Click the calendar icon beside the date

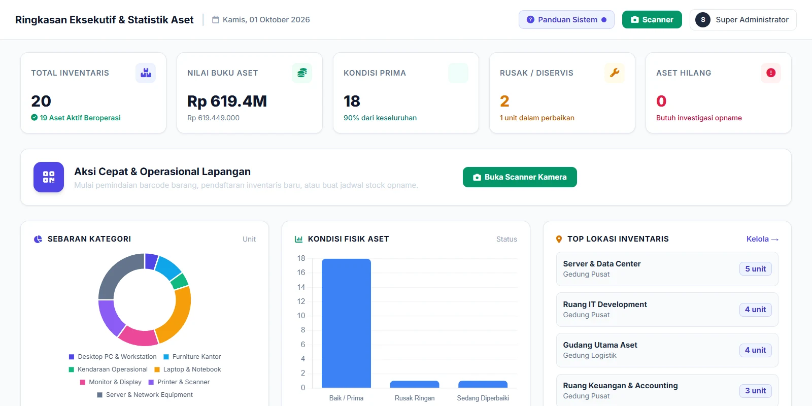(x=216, y=20)
